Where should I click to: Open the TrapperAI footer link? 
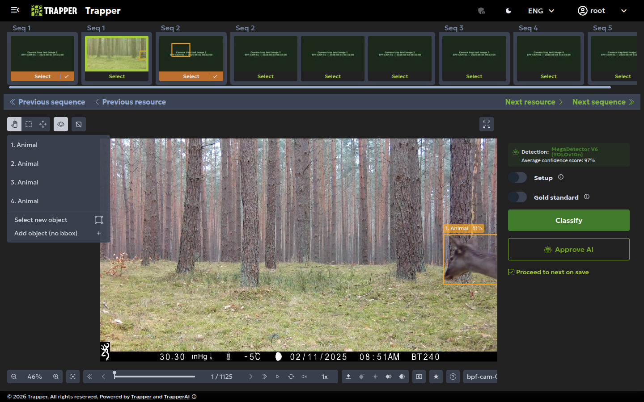(177, 397)
